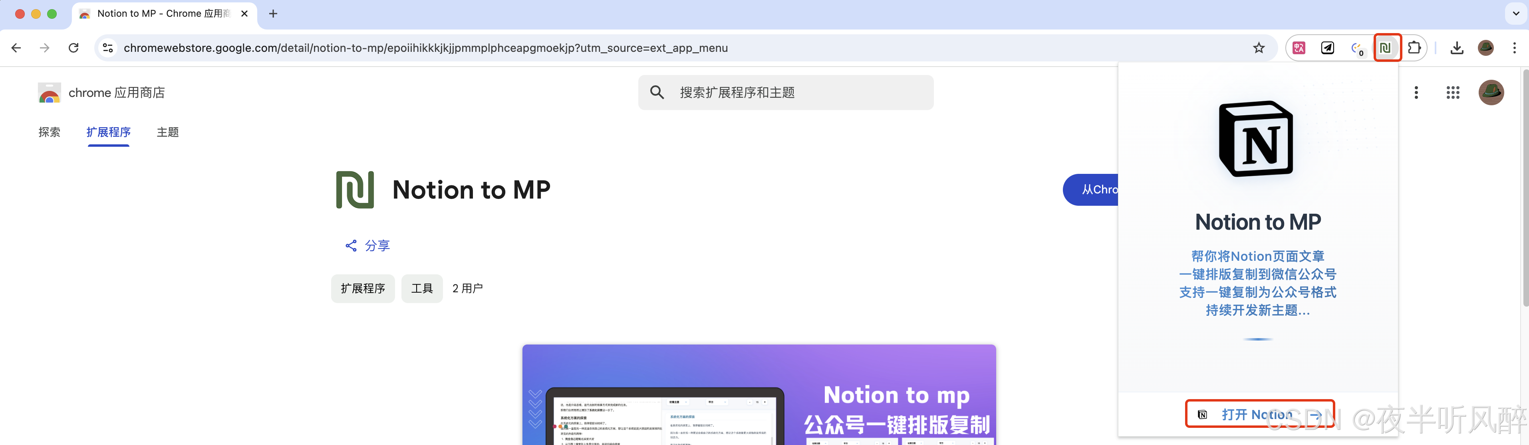Click the address bar URL
Viewport: 1529px width, 445px height.
[425, 48]
